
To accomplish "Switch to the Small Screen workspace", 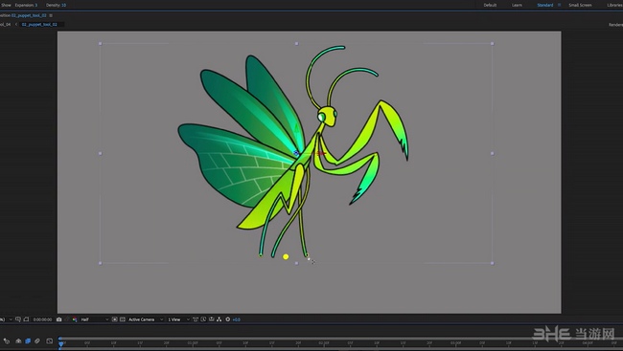I will (x=580, y=5).
